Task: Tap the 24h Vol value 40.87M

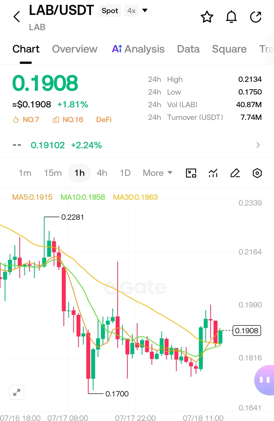Action: (249, 105)
